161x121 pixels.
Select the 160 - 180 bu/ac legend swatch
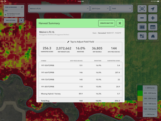coord(140,104)
